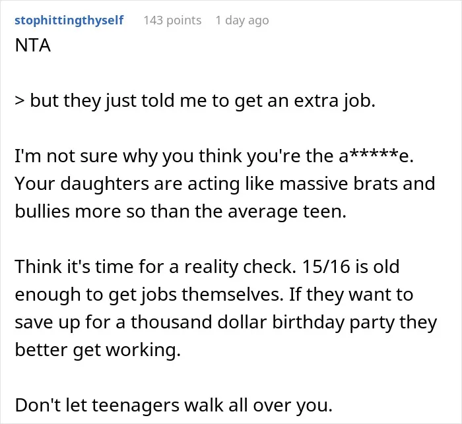The image size is (462, 424).
Task: Click the quoted 'extra job' phrase
Action: [x=334, y=101]
